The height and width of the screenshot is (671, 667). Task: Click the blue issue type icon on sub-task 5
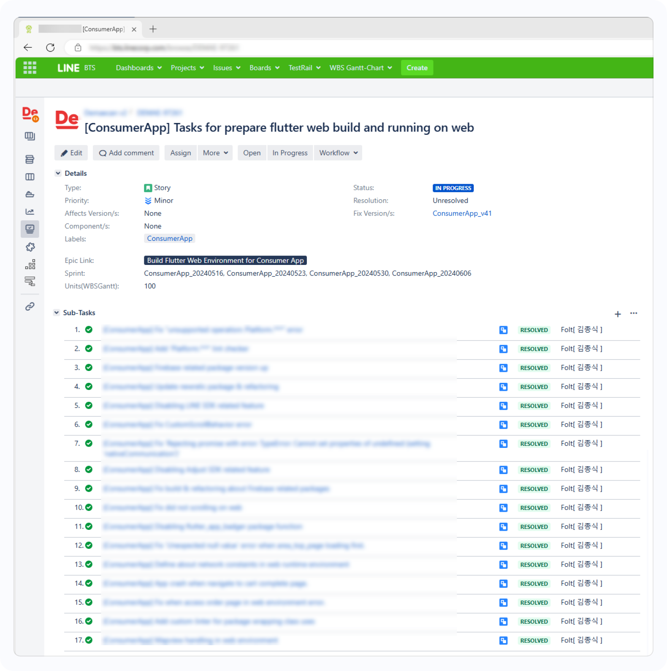tap(503, 406)
